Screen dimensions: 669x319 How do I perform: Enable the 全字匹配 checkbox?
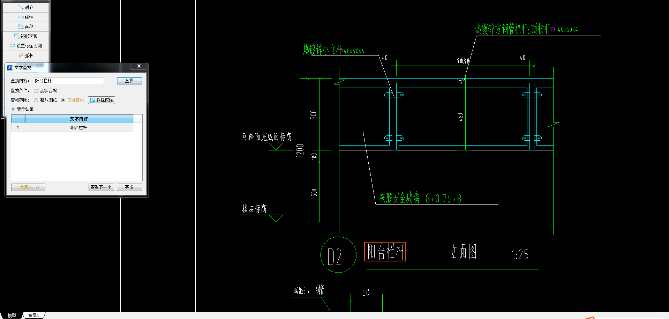36,90
